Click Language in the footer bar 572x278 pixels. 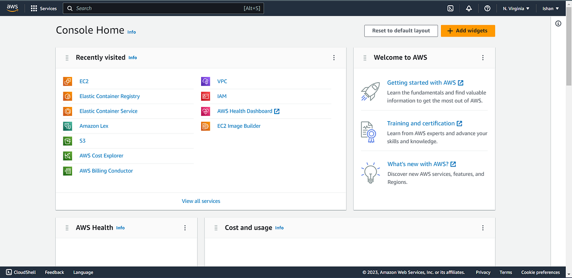click(83, 272)
